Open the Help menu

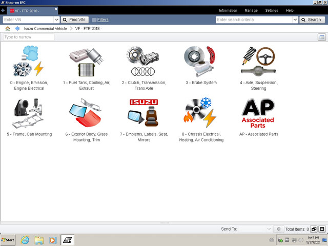(290, 10)
